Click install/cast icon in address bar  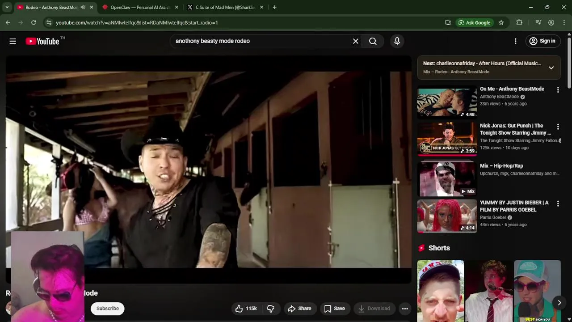point(448,22)
